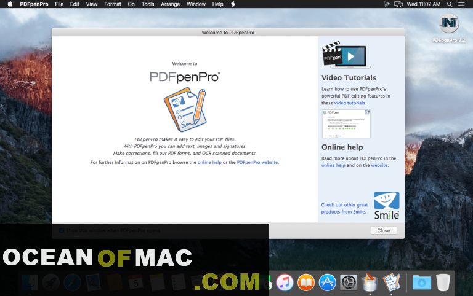Screen dimensions: 473x296
Task: Open App Store from the Dock
Action: (327, 282)
